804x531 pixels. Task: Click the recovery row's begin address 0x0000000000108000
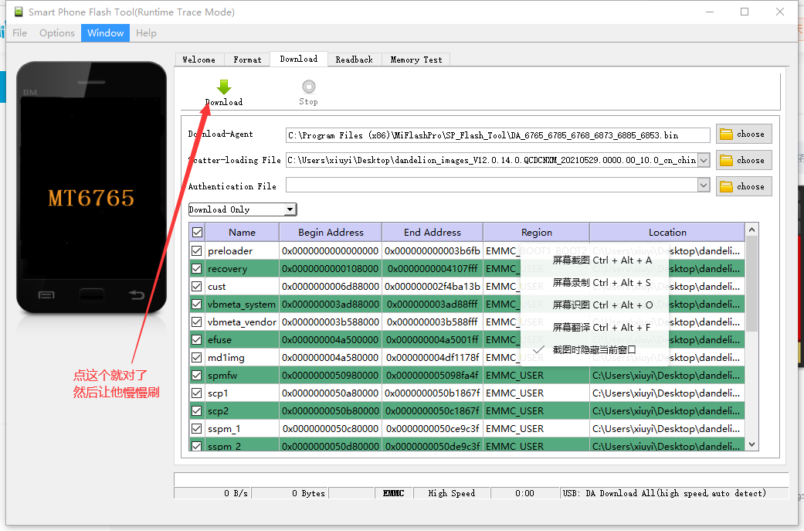331,268
